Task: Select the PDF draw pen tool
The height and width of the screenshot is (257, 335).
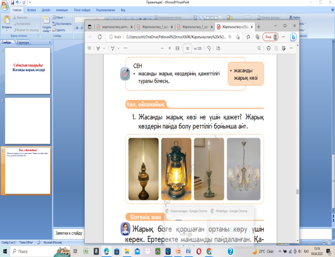Action: pos(113,48)
